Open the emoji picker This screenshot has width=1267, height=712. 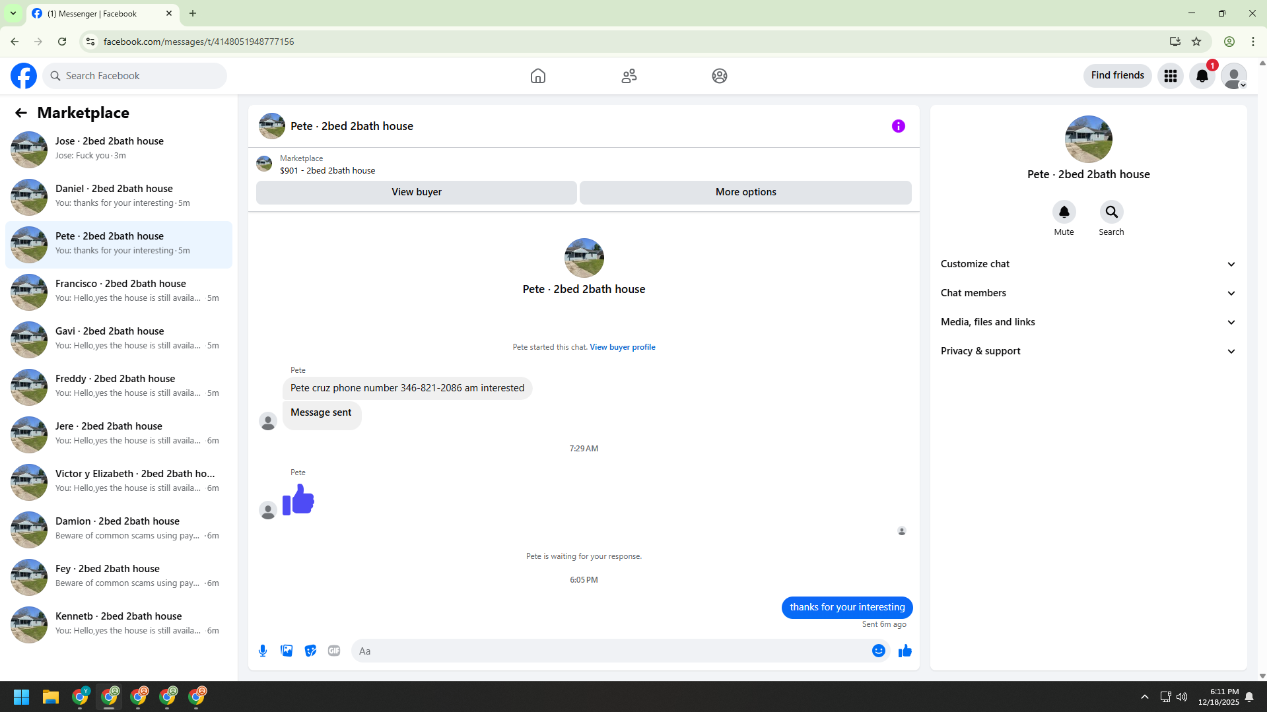(879, 651)
